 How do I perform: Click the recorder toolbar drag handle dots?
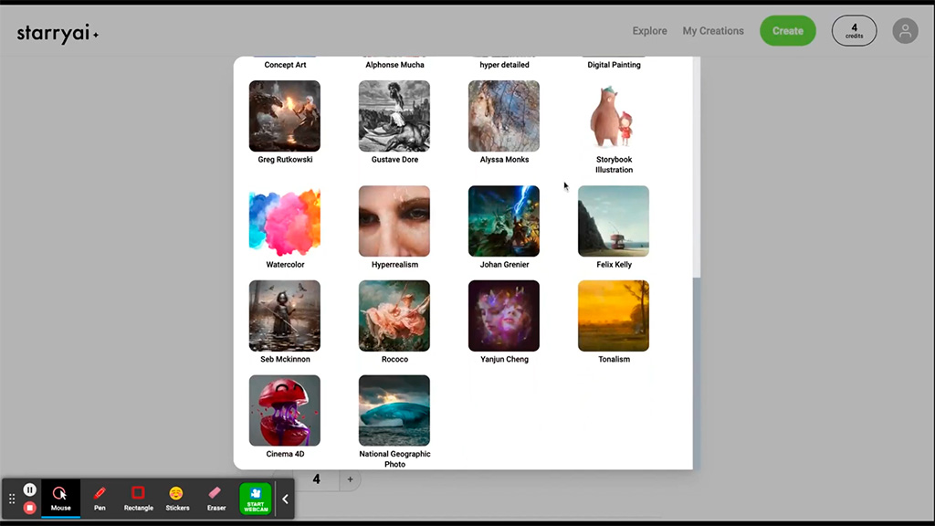click(x=12, y=499)
